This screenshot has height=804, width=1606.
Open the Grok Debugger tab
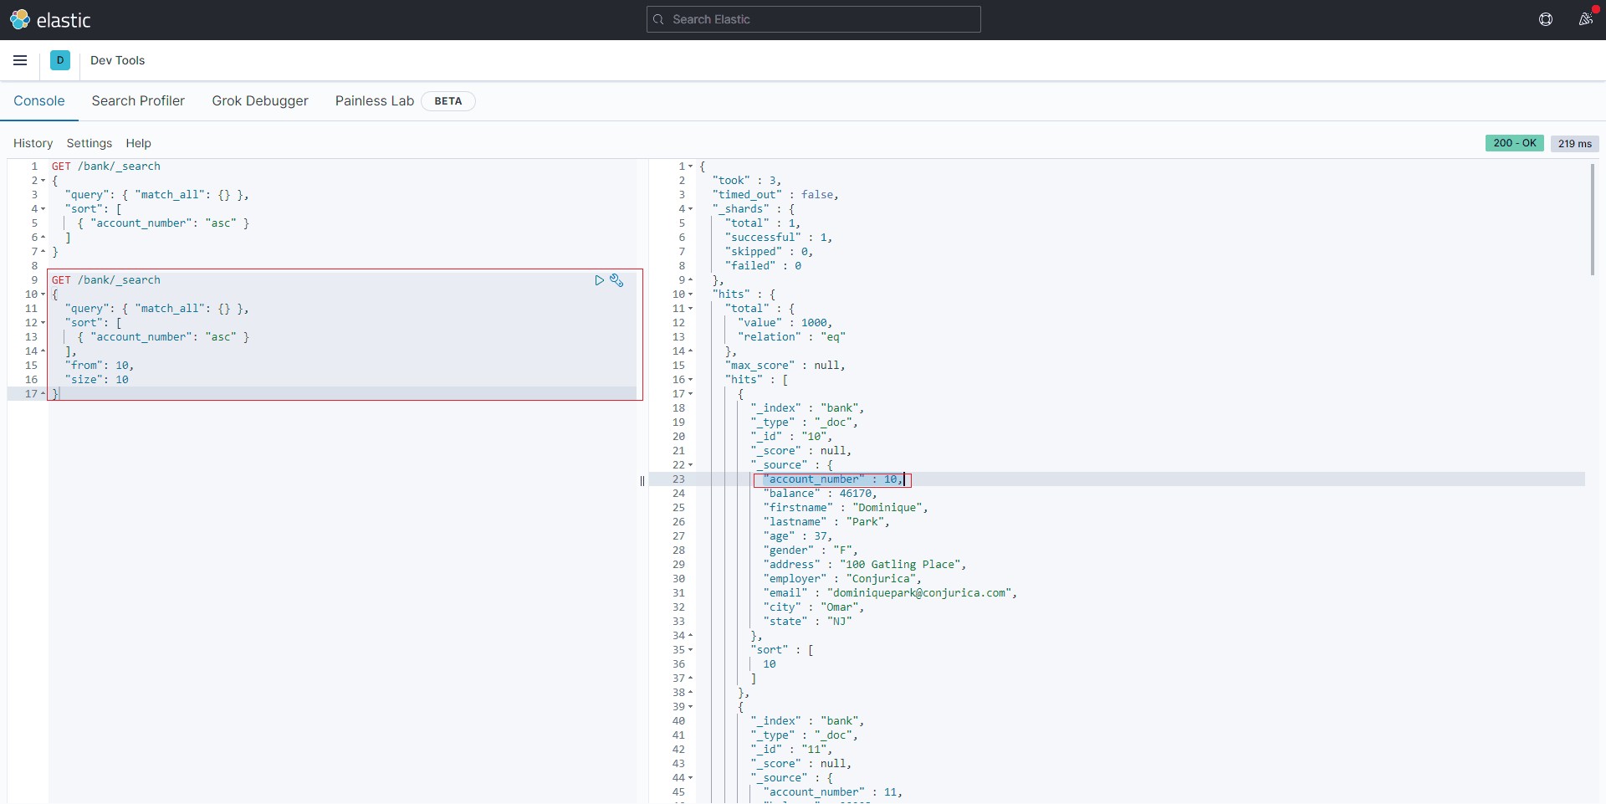(259, 100)
